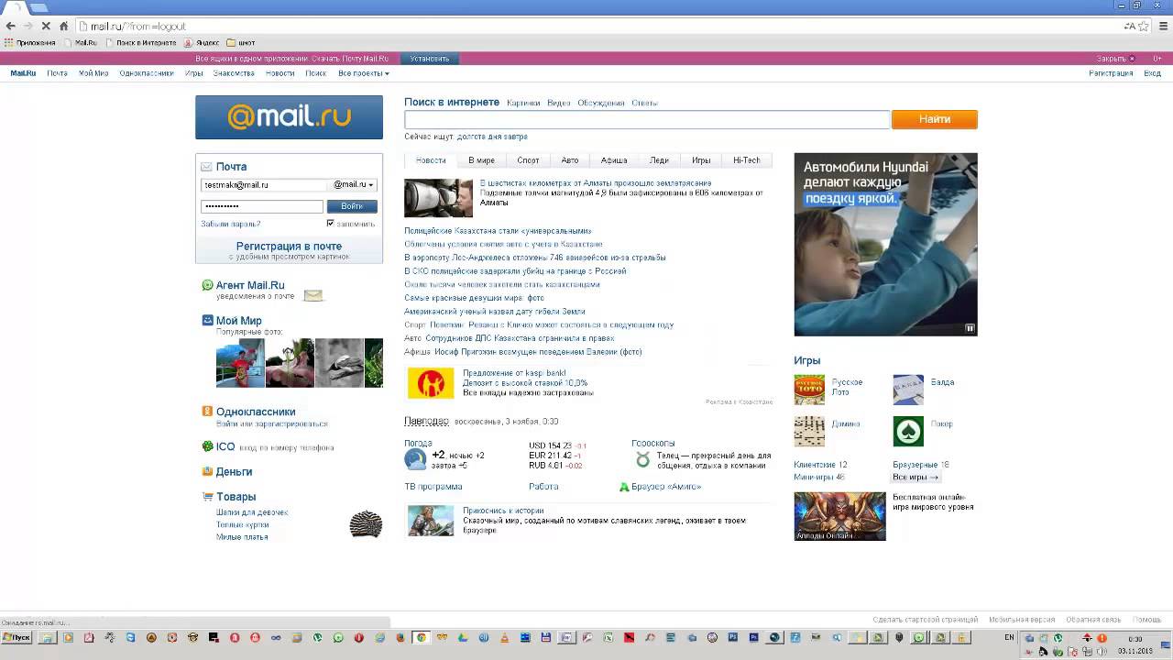Click the Регистрация link at top right
This screenshot has height=660, width=1173.
click(1111, 73)
